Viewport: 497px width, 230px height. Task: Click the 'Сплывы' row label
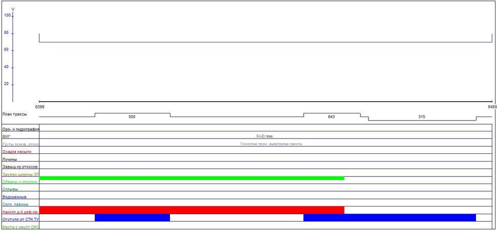pyautogui.click(x=10, y=190)
